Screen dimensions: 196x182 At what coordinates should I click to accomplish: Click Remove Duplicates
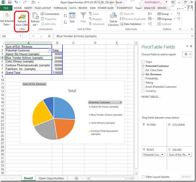(133, 19)
